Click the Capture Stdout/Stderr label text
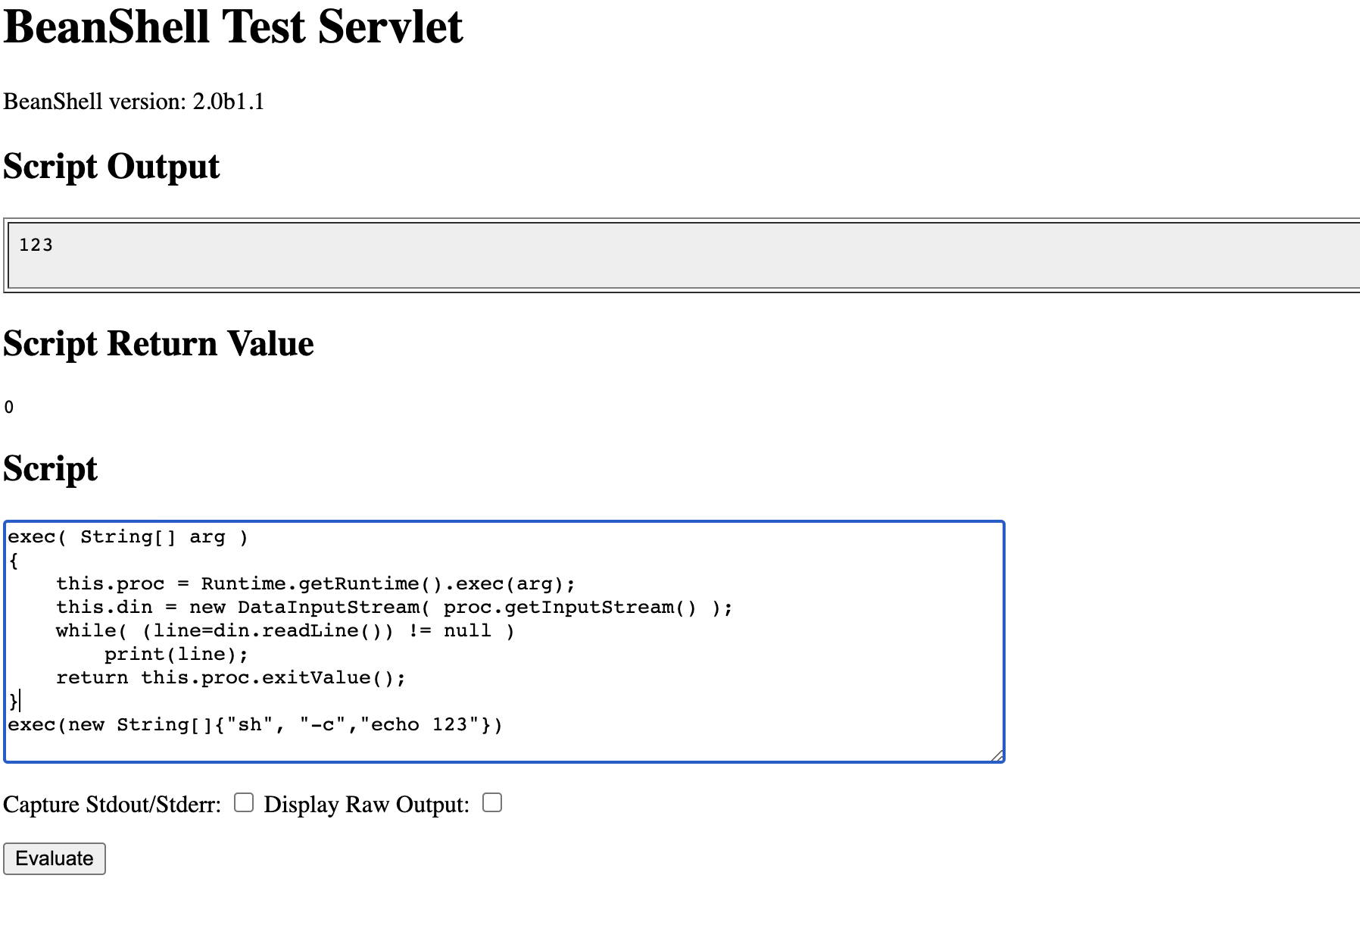The width and height of the screenshot is (1360, 941). tap(112, 805)
